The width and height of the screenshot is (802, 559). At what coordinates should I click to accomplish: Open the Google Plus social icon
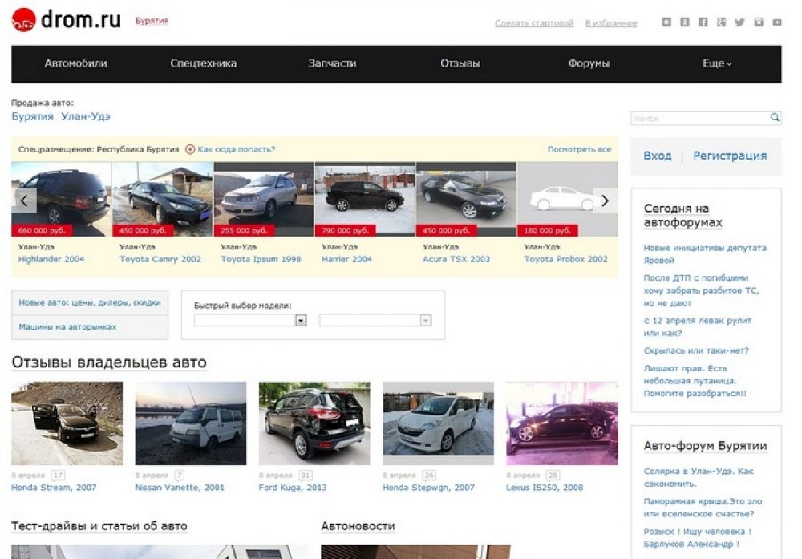coord(721,22)
